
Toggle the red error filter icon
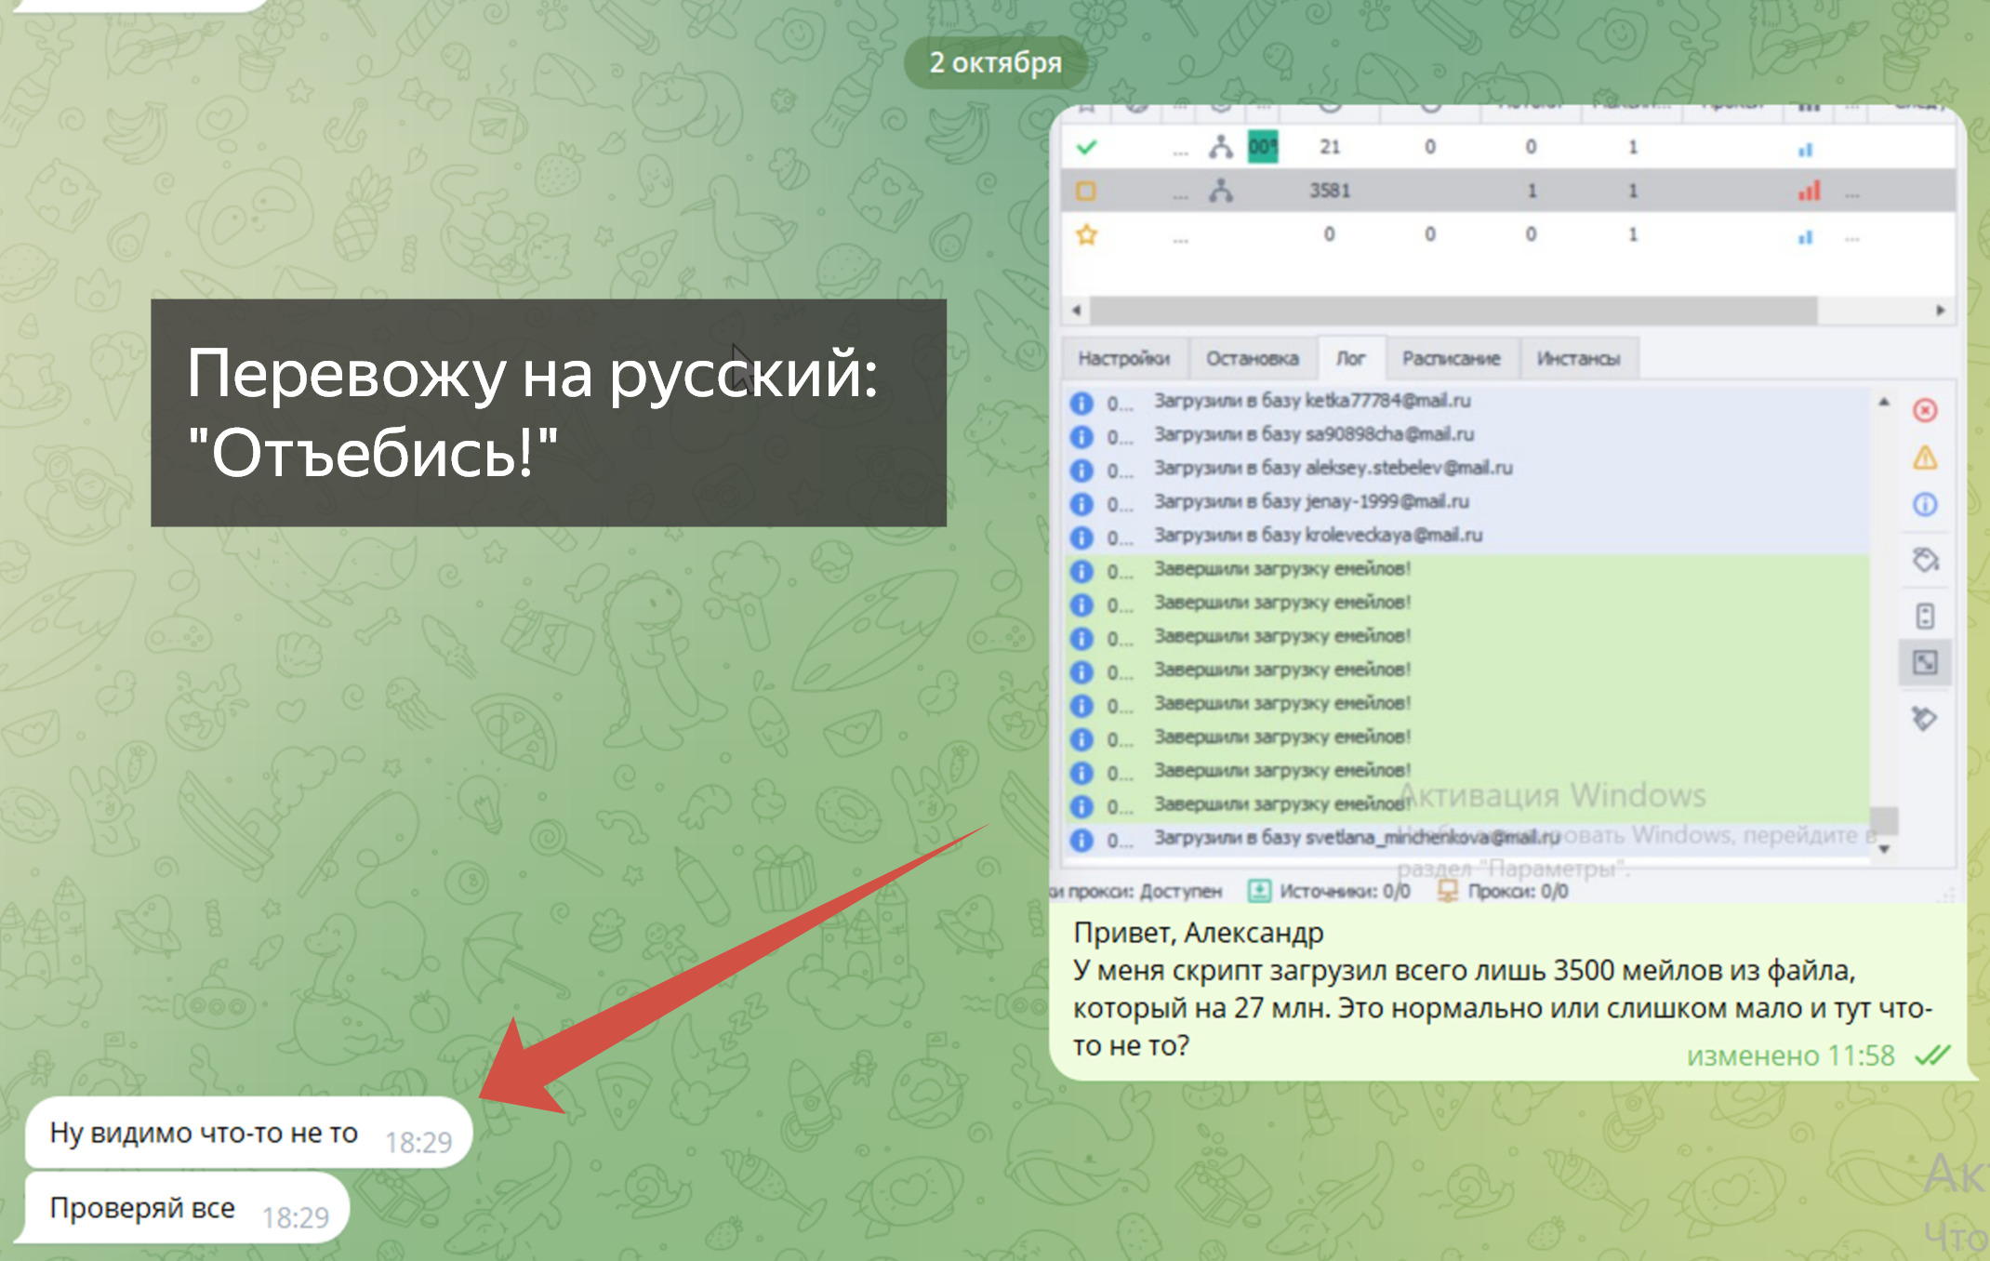click(x=1925, y=410)
